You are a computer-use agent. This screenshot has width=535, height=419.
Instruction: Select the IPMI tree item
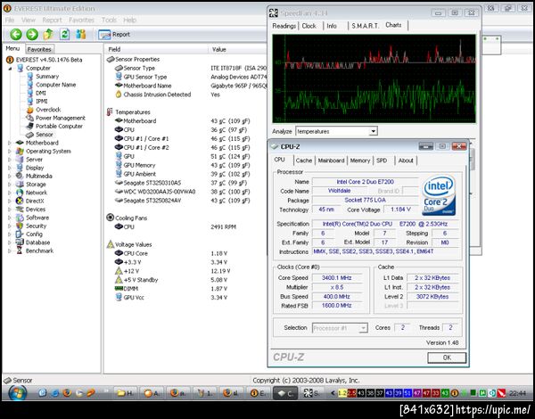(x=42, y=102)
